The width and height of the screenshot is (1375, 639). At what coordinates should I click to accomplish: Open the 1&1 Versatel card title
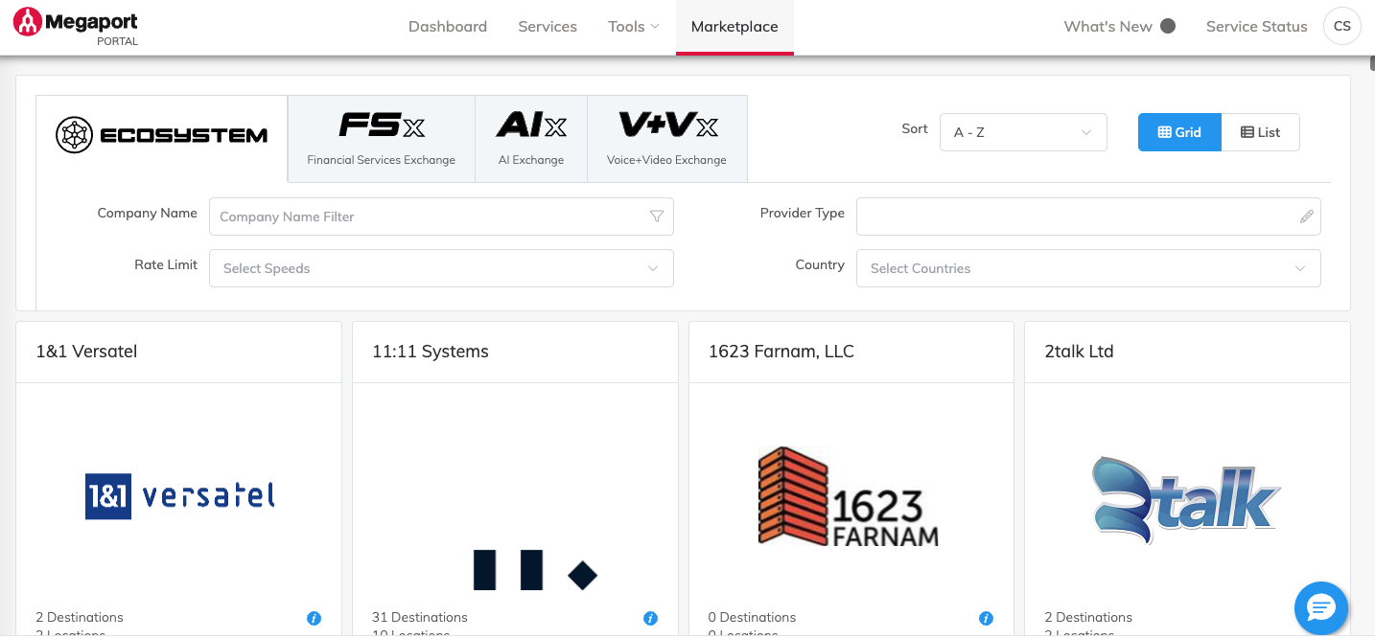click(86, 352)
